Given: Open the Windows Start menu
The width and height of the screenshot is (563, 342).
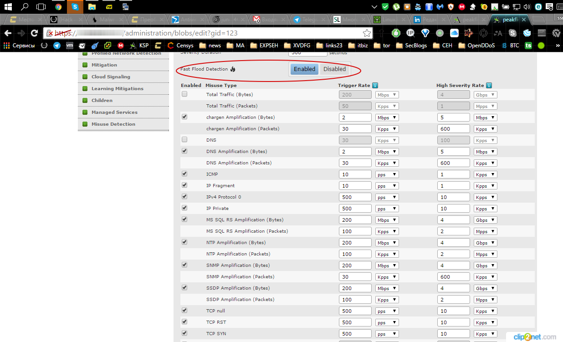Looking at the screenshot, I should click(x=8, y=7).
